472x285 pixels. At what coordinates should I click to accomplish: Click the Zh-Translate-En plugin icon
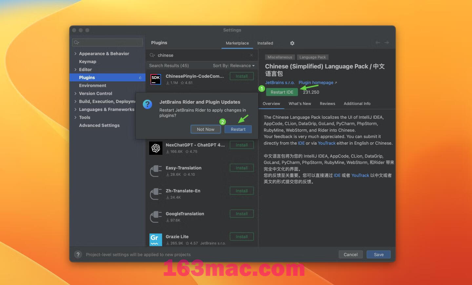click(156, 194)
